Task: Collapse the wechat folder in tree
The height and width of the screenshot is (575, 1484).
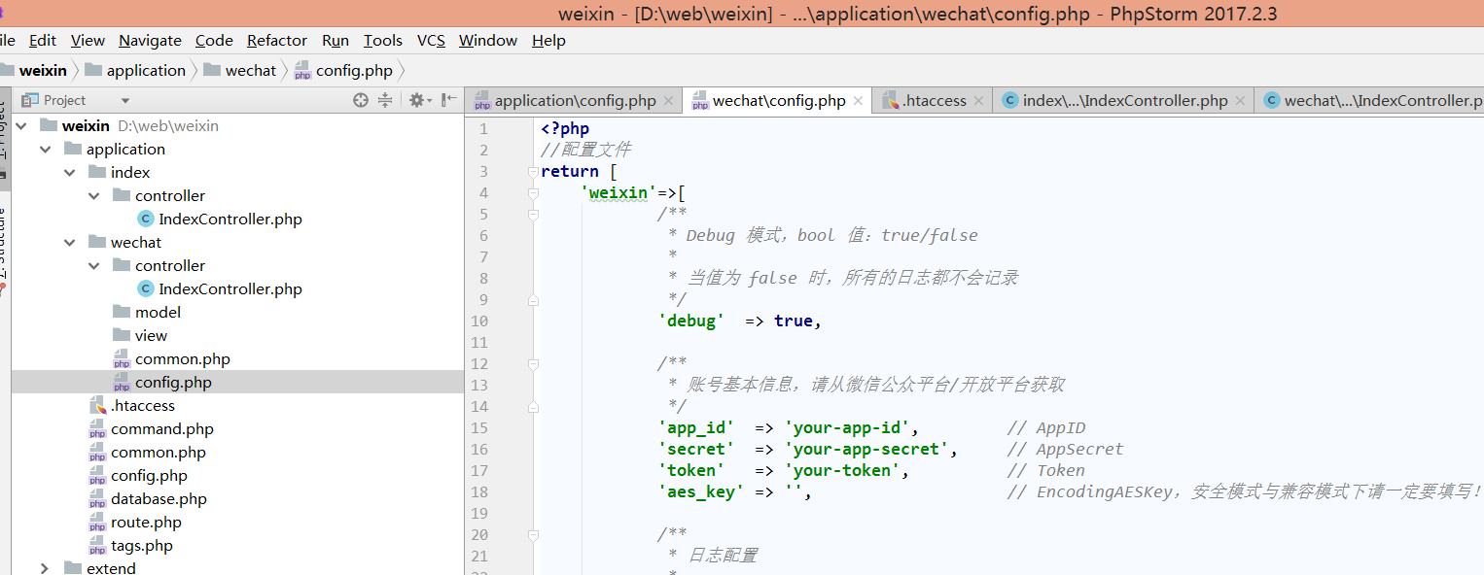Action: (70, 242)
